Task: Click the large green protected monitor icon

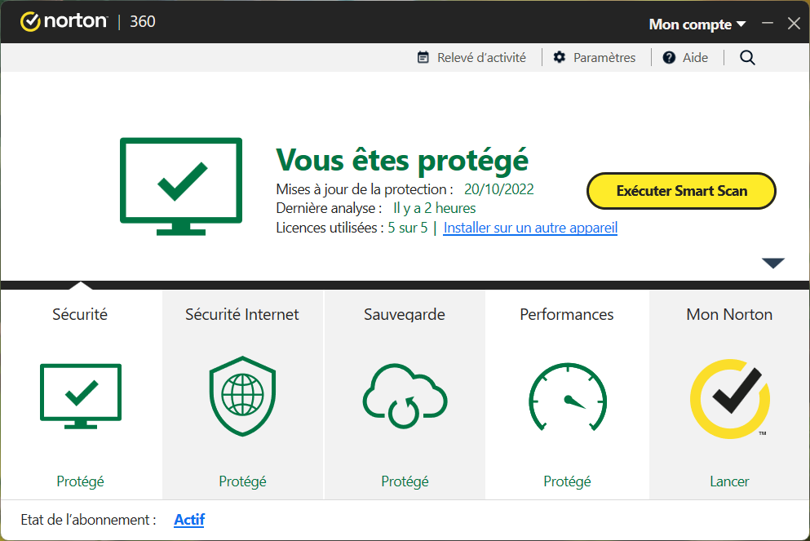Action: point(181,186)
